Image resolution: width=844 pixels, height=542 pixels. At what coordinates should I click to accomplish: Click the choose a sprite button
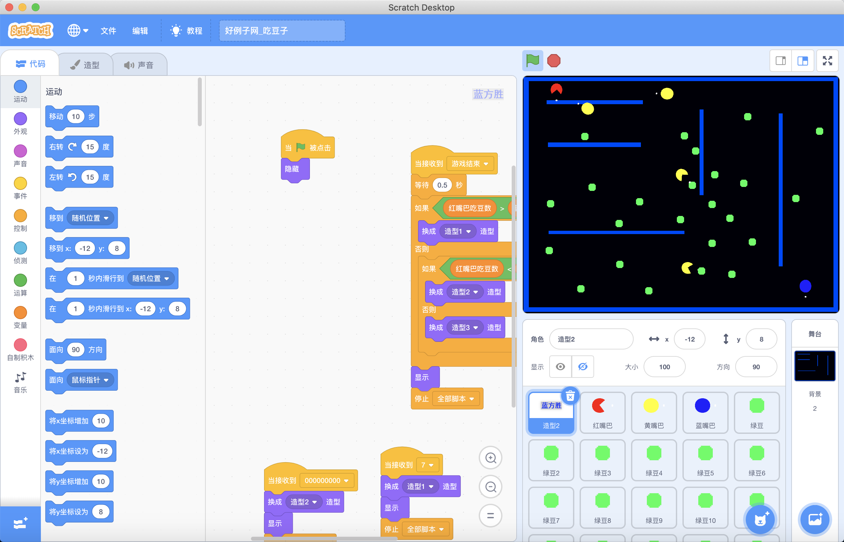[x=760, y=519]
